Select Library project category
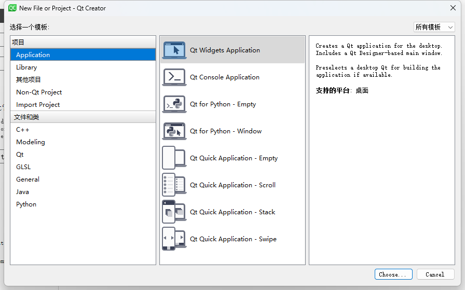The height and width of the screenshot is (290, 465). (x=83, y=67)
